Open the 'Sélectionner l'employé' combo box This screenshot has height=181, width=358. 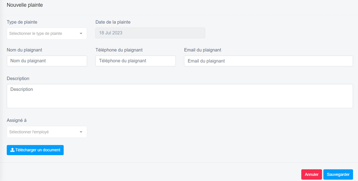point(43,132)
